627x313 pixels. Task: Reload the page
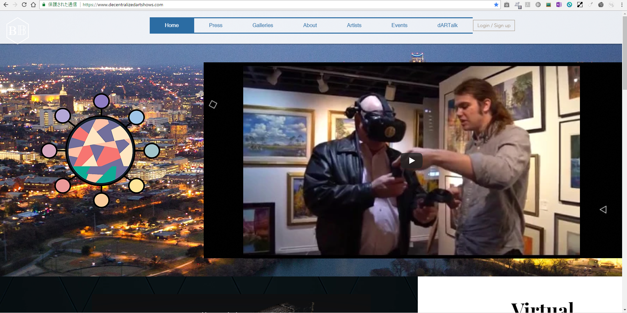(x=24, y=5)
